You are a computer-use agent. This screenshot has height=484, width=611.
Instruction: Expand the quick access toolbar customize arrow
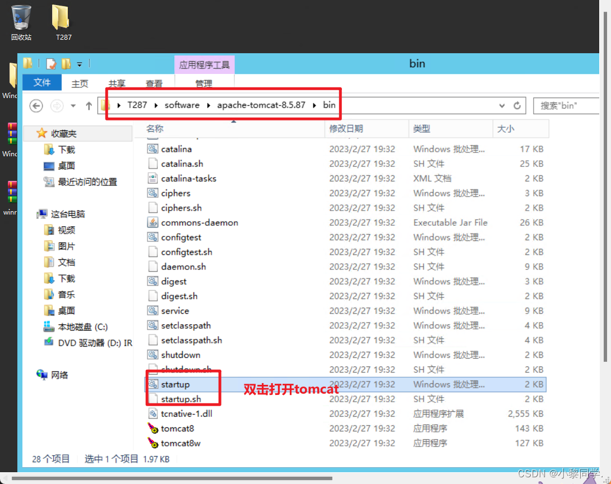(x=80, y=64)
